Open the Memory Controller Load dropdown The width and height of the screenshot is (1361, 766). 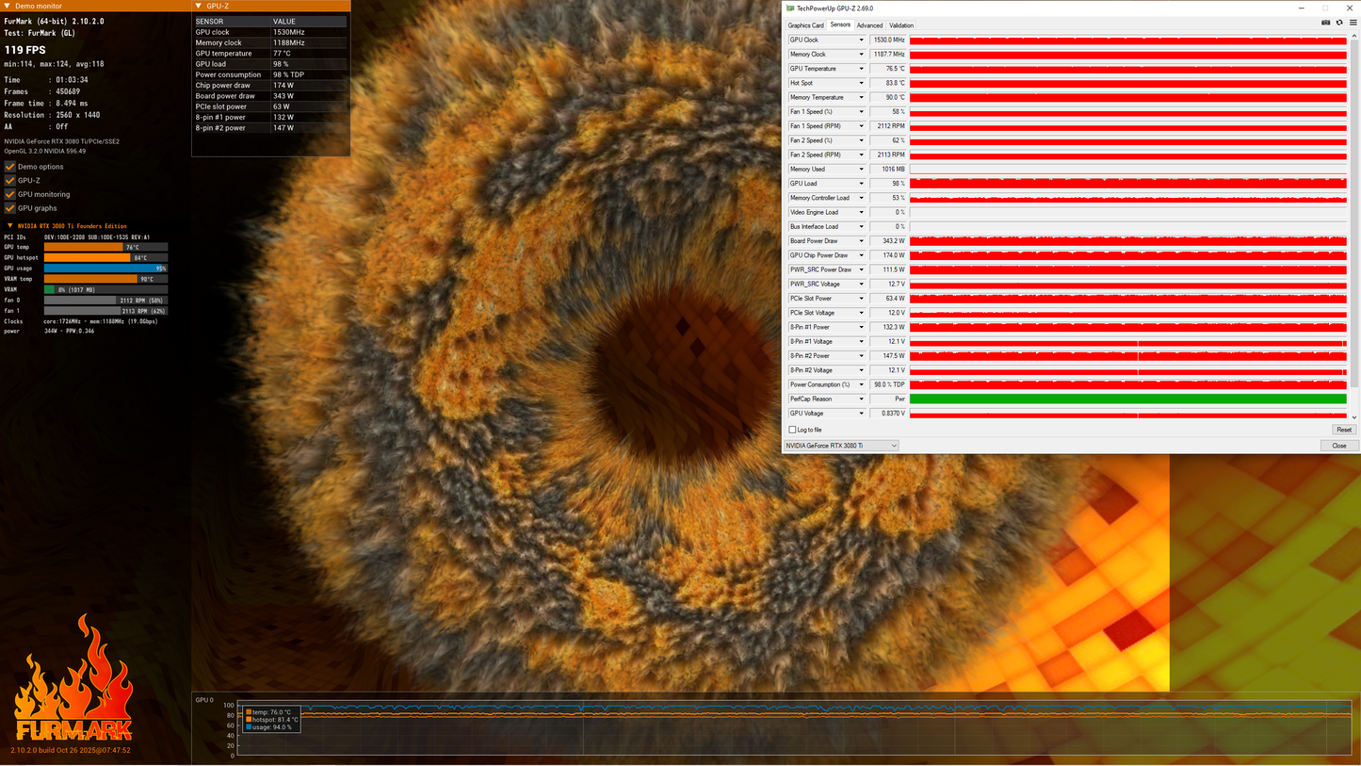point(861,198)
